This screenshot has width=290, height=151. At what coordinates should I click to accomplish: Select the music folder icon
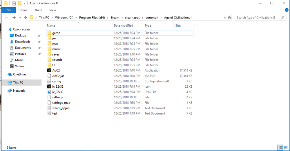tap(49, 49)
